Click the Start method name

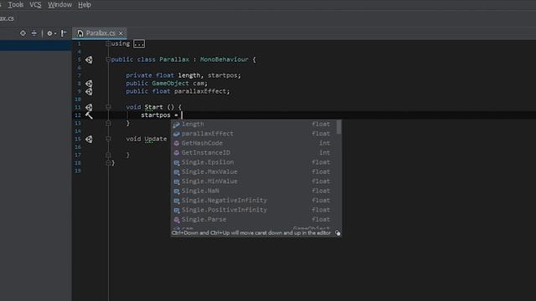[153, 107]
